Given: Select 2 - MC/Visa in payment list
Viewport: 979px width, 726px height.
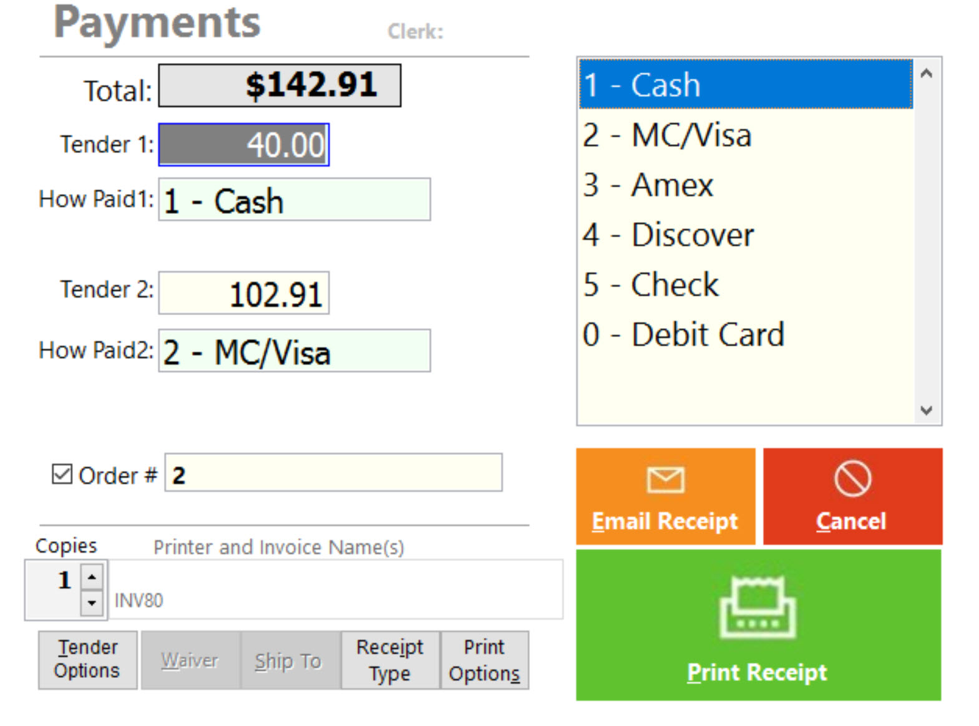Looking at the screenshot, I should (746, 135).
